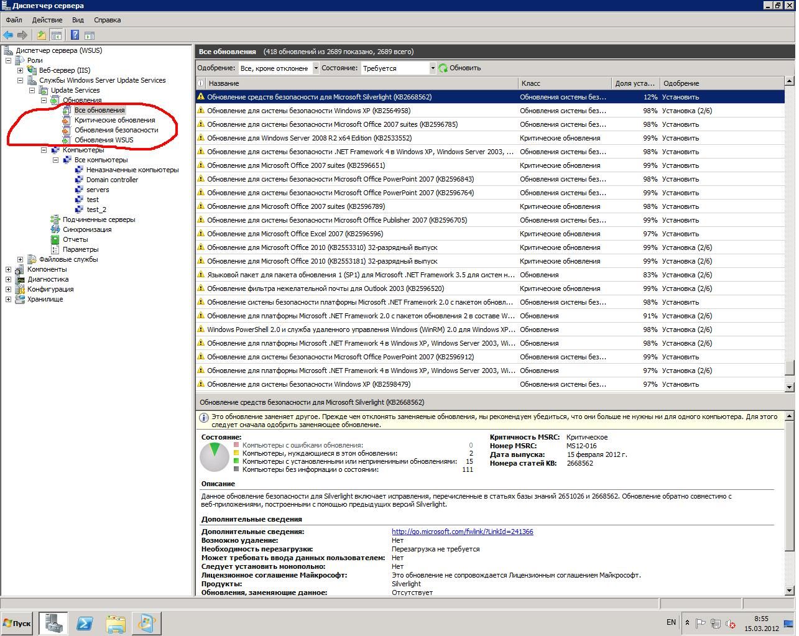Click the updates list scroll-down arrow

tap(789, 387)
